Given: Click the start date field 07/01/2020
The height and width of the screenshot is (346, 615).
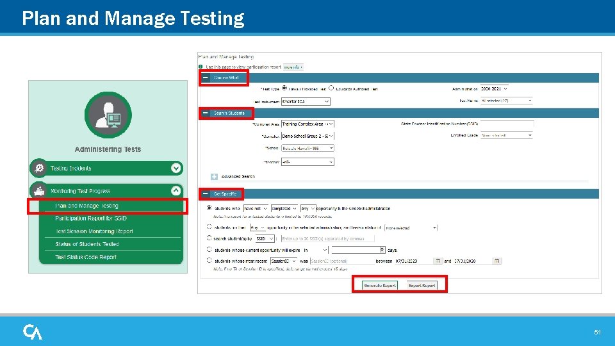Looking at the screenshot, I should coord(414,261).
